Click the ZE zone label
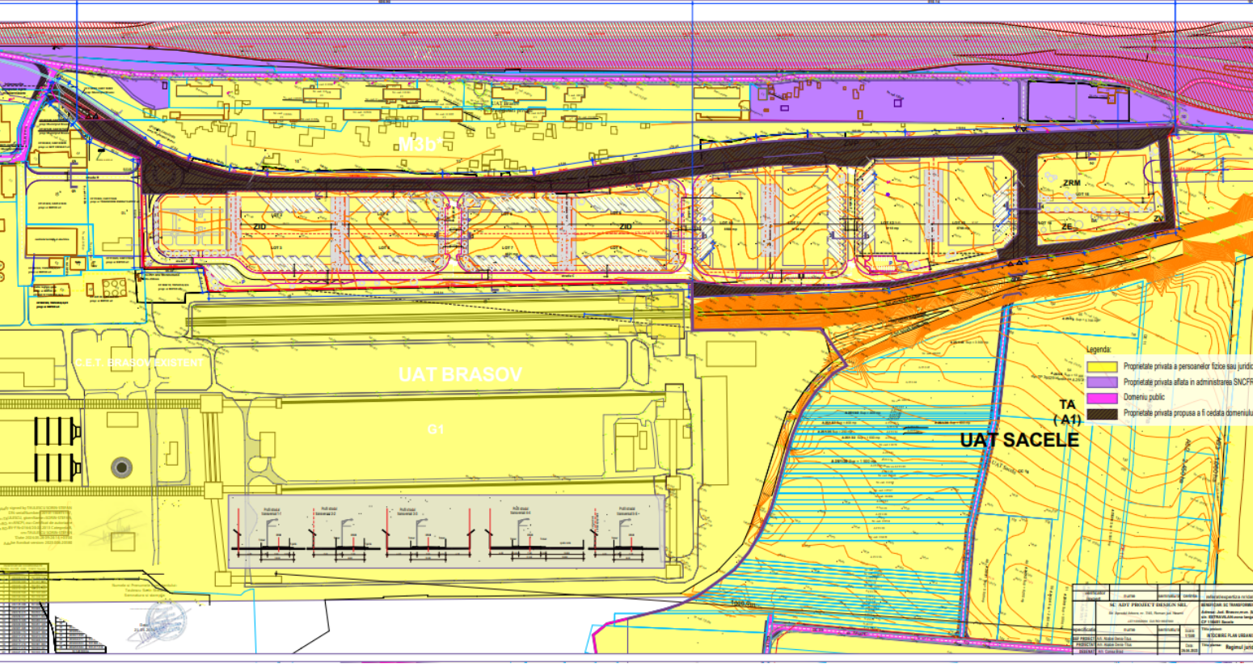 [x=1066, y=227]
